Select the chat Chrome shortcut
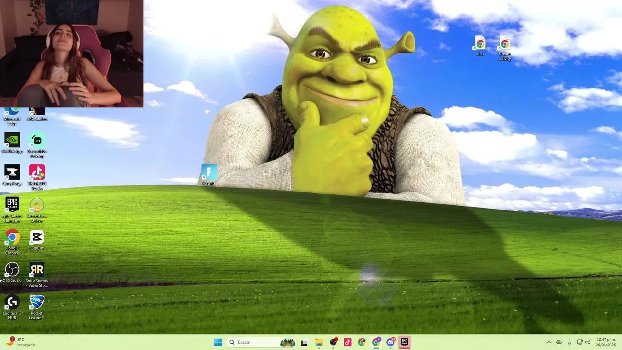Viewport: 622px width, 350px height. [x=480, y=46]
